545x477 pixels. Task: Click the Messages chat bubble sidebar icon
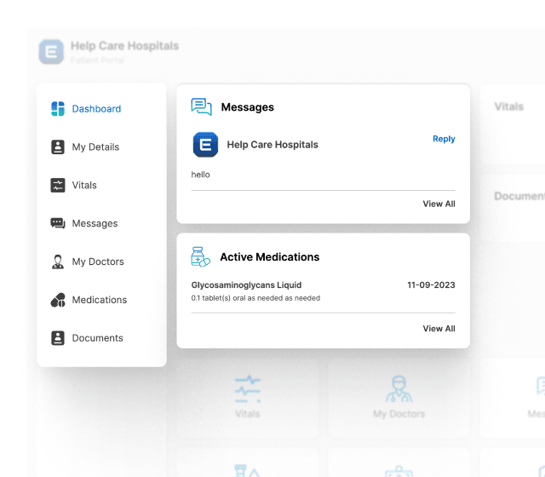tap(58, 223)
